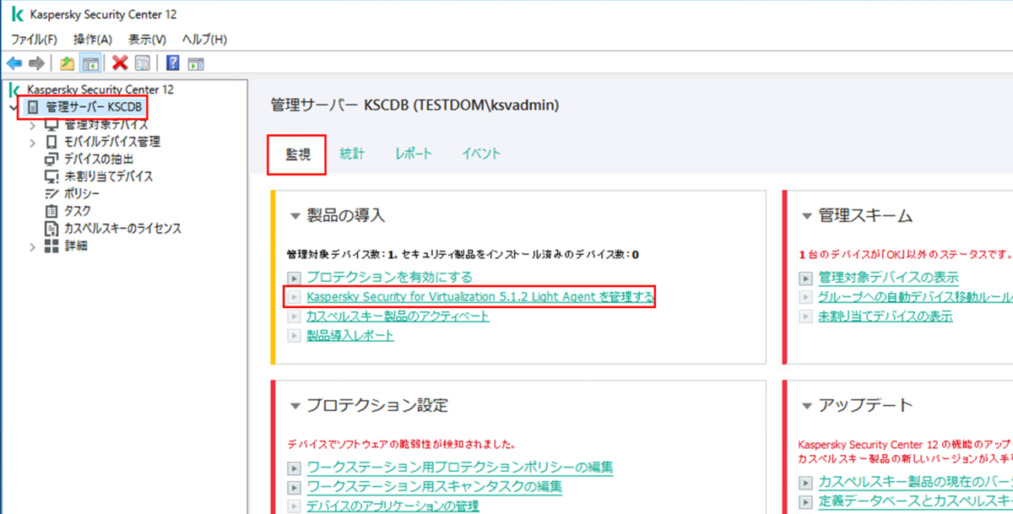This screenshot has height=514, width=1013.
Task: Click the Kaspersky logo in the title bar
Action: pyautogui.click(x=16, y=15)
